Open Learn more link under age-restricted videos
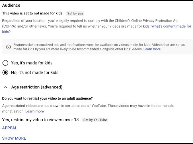193x144 pixels. tap(35, 111)
